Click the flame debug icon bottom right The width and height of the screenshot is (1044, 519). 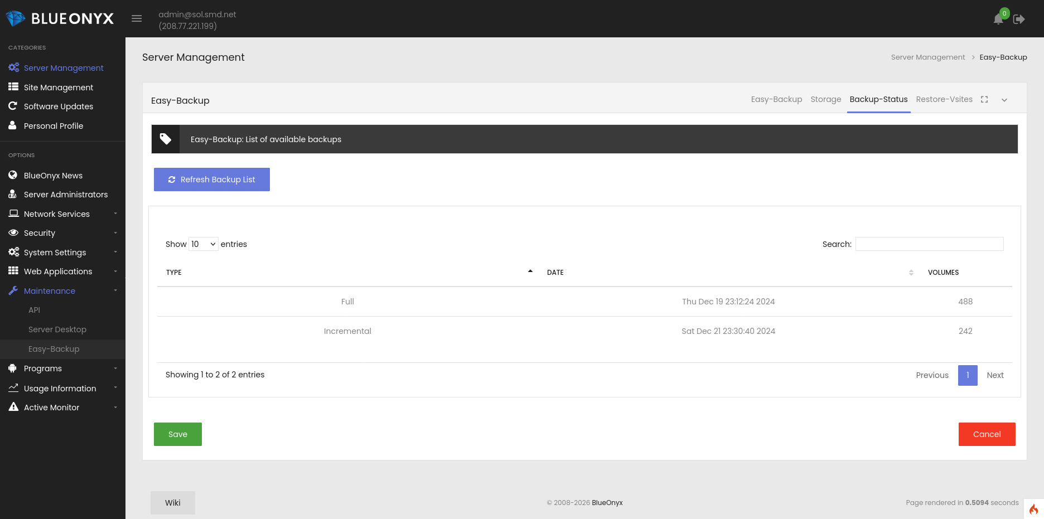(1033, 509)
